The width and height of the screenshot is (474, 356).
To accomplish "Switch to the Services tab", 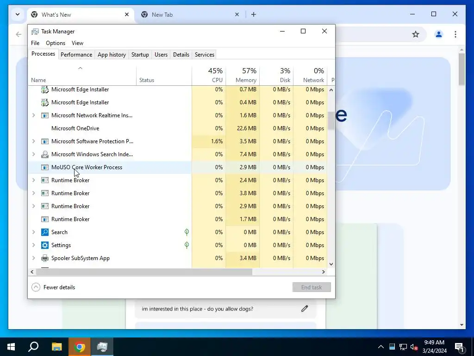I will click(x=205, y=55).
